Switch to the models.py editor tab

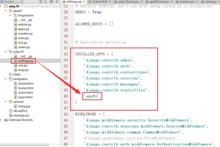(x=187, y=2)
